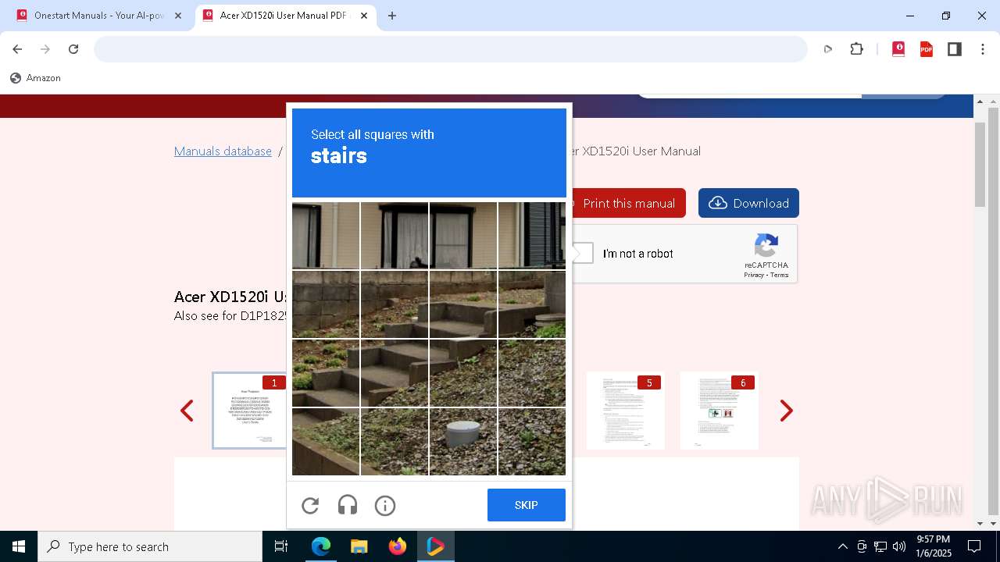The width and height of the screenshot is (1000, 562).
Task: Click the Download button
Action: click(748, 203)
